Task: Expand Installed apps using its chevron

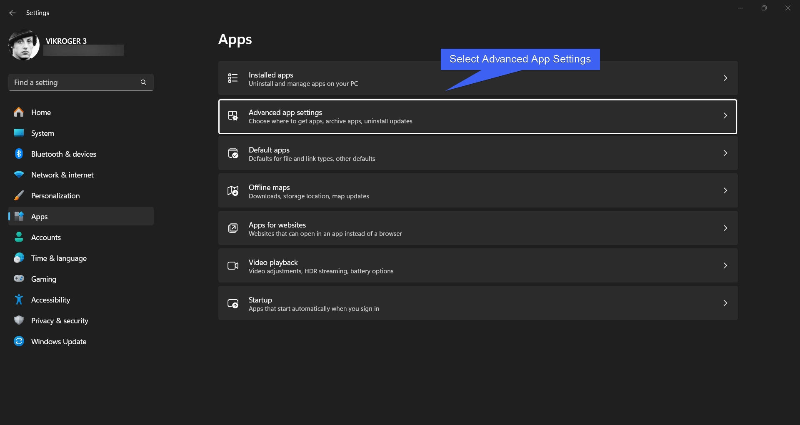Action: coord(725,78)
